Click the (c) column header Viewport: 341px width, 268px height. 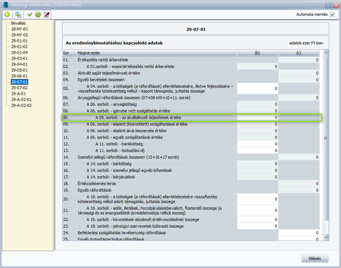pos(299,53)
